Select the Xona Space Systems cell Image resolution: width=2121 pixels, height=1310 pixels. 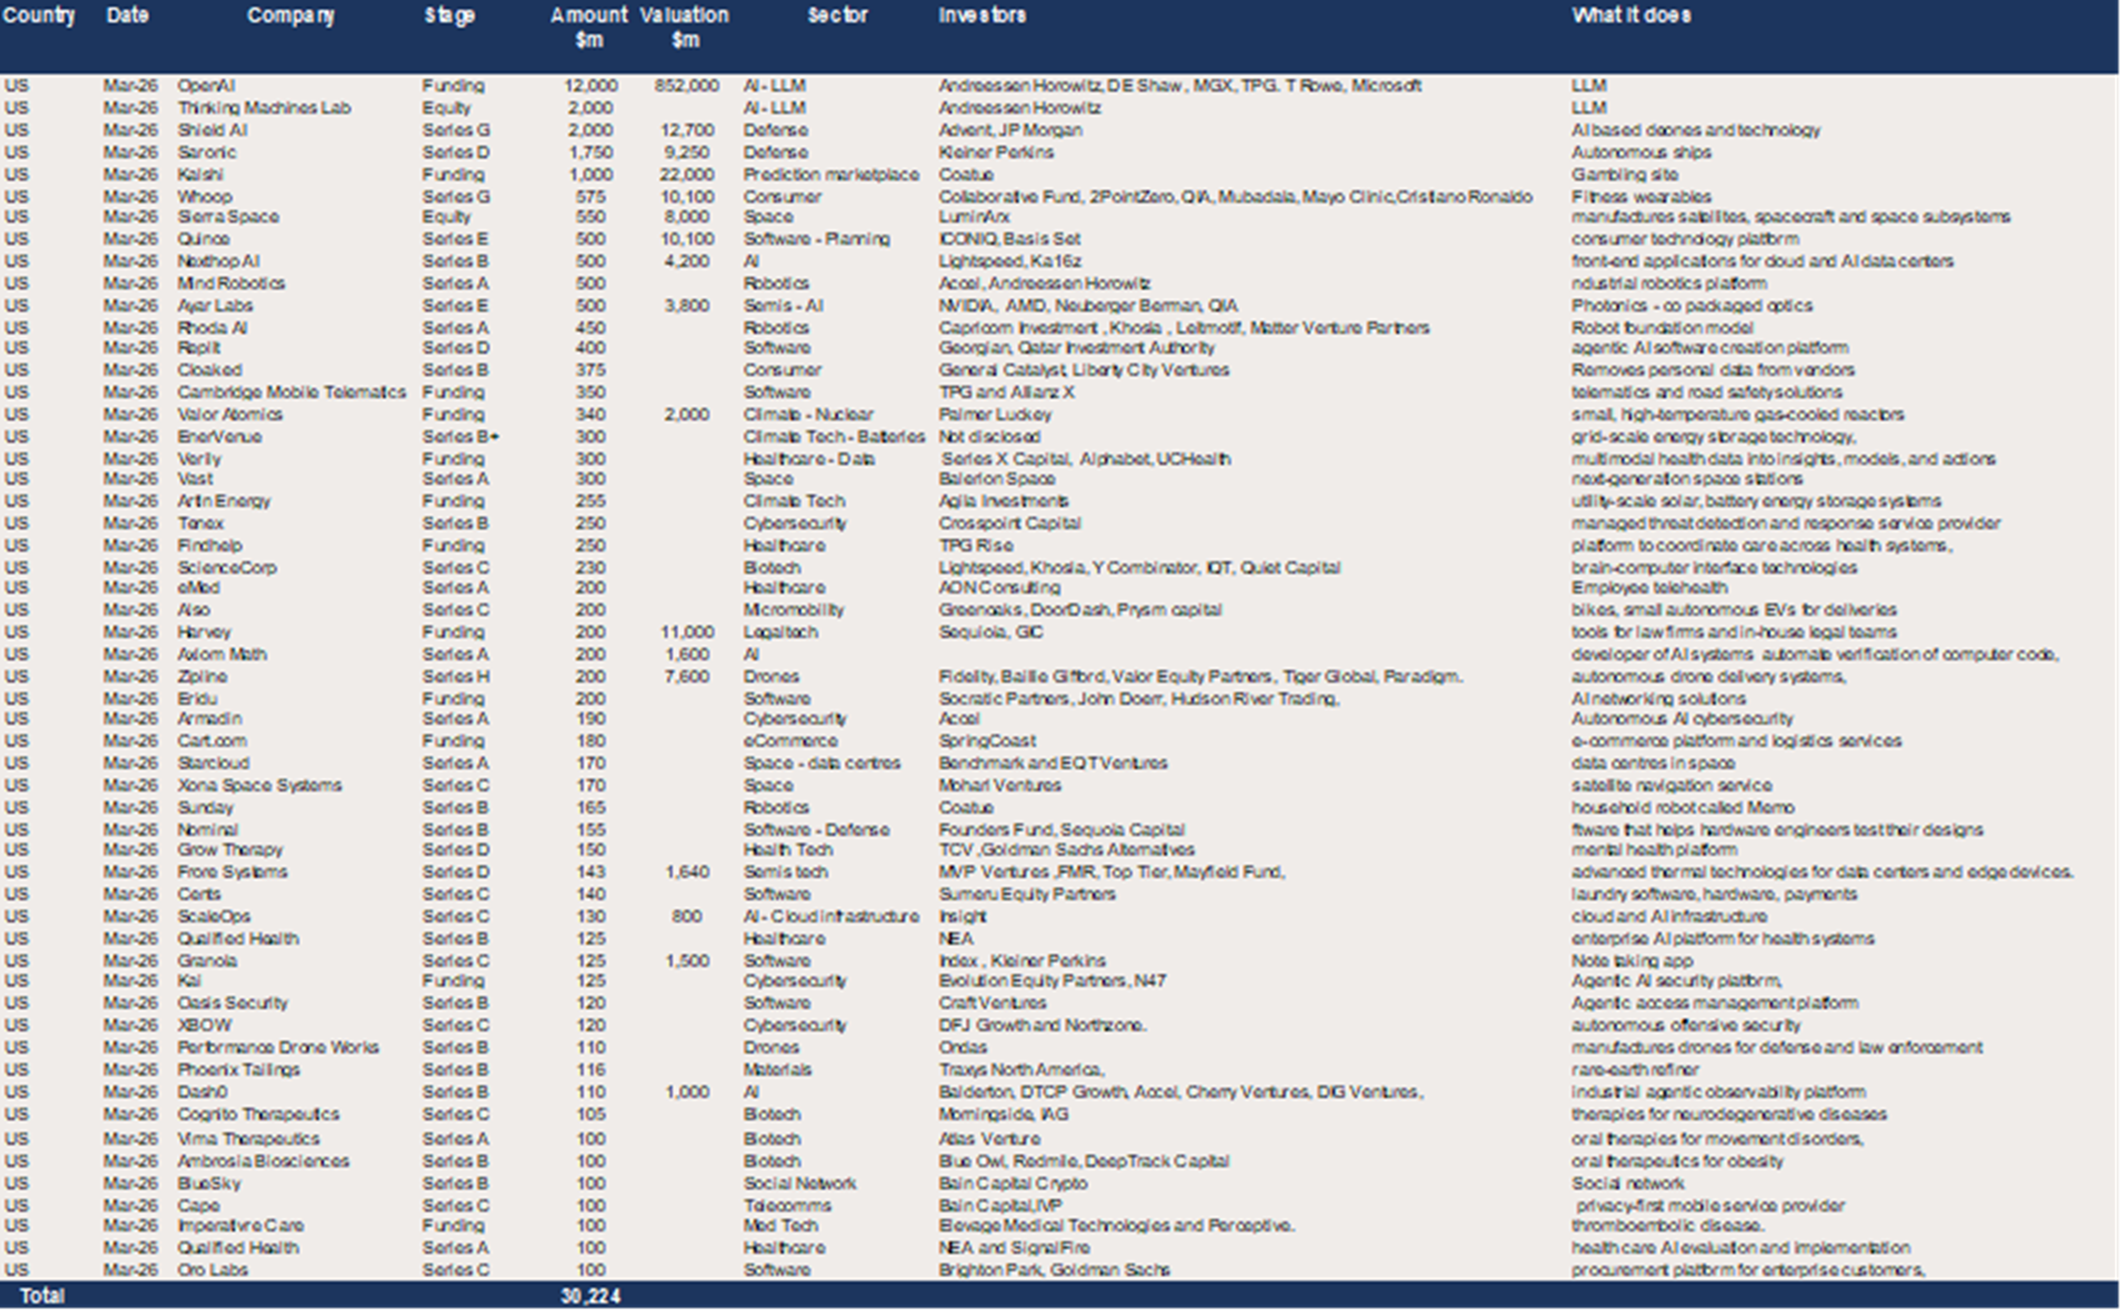(259, 786)
